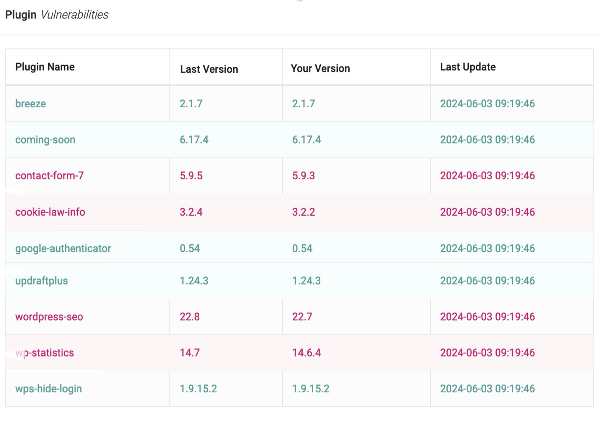Screen dimensions: 600x421
Task: Click the wps-hide-login row last update timestamp
Action: coord(487,389)
